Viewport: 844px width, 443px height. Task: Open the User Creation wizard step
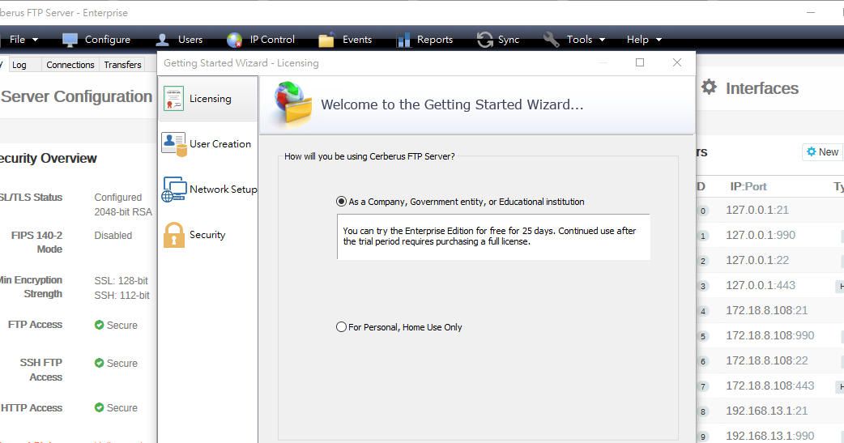[x=208, y=144]
